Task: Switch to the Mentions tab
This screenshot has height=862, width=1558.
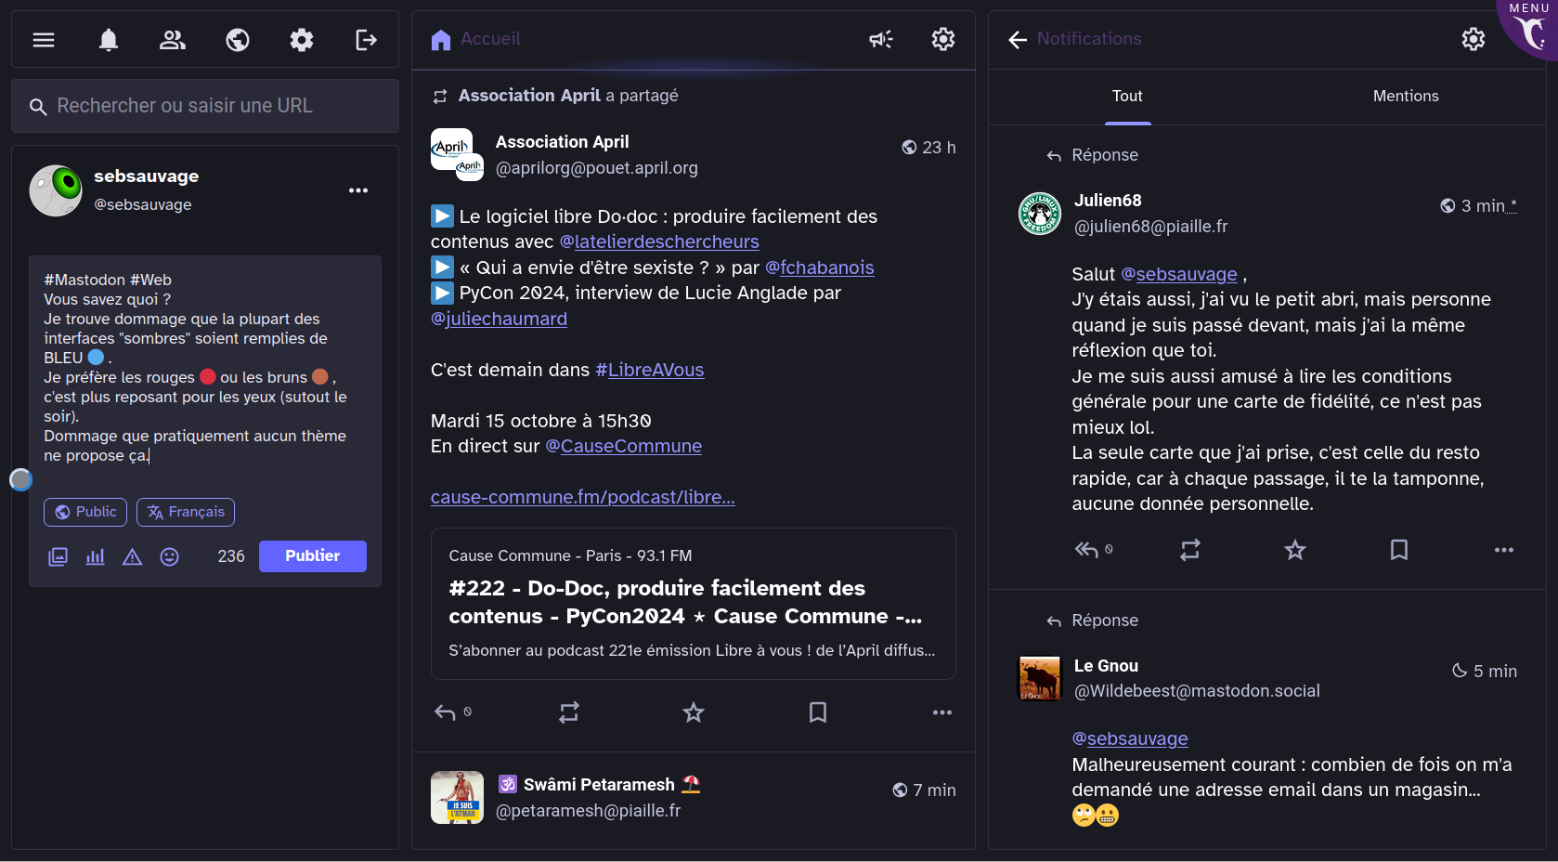Action: coord(1405,97)
